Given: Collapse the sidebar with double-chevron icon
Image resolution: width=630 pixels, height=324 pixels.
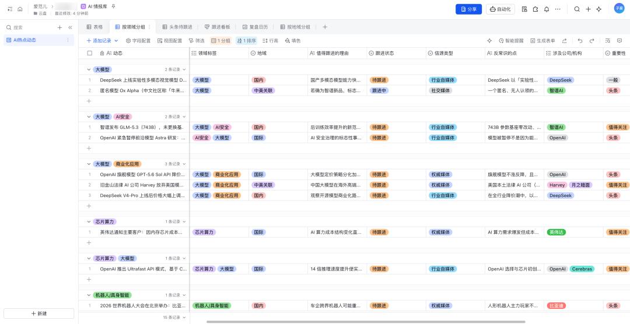Looking at the screenshot, I should click(x=71, y=27).
